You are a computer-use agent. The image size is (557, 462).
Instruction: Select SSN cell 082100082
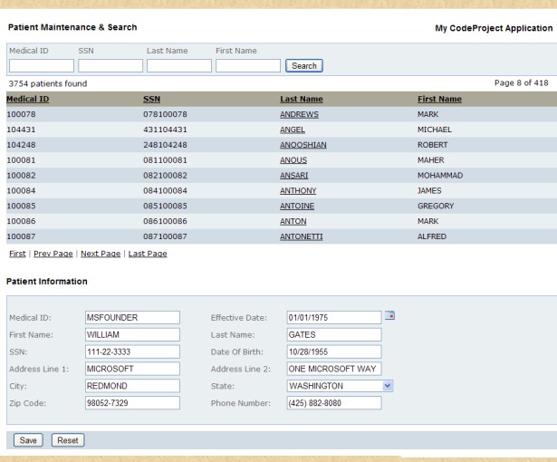point(165,176)
